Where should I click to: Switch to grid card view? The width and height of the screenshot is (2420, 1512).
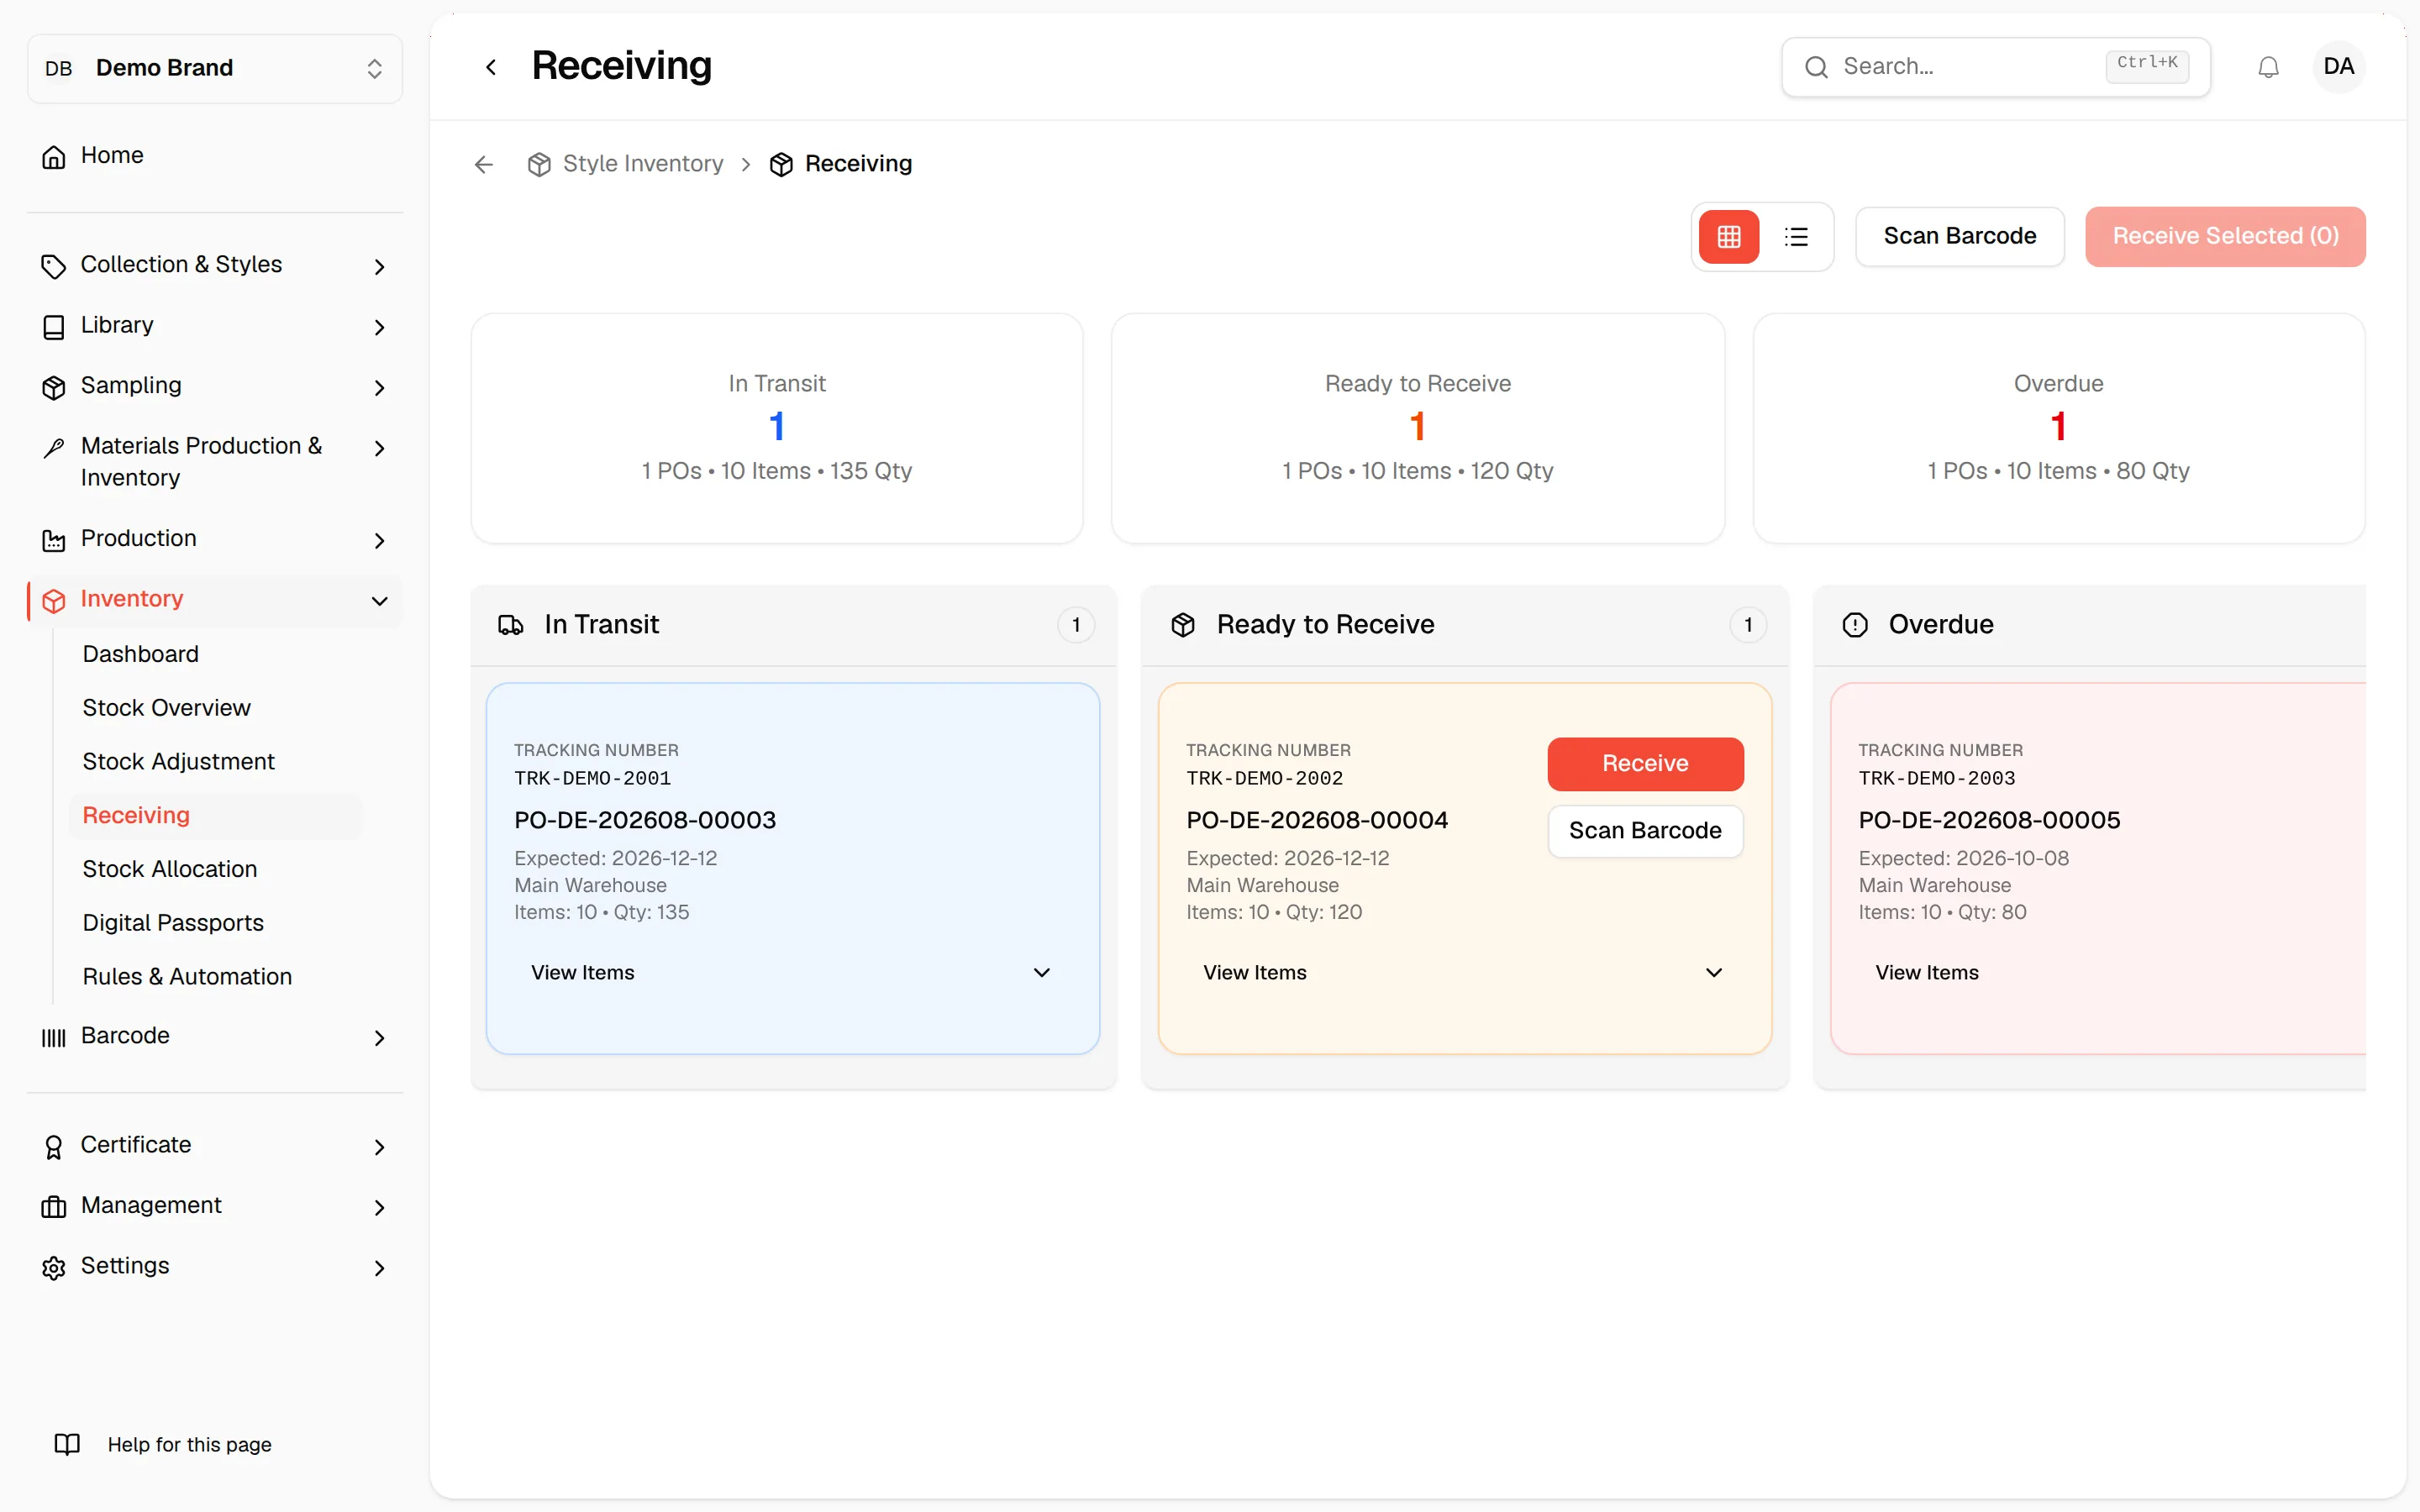(1729, 237)
